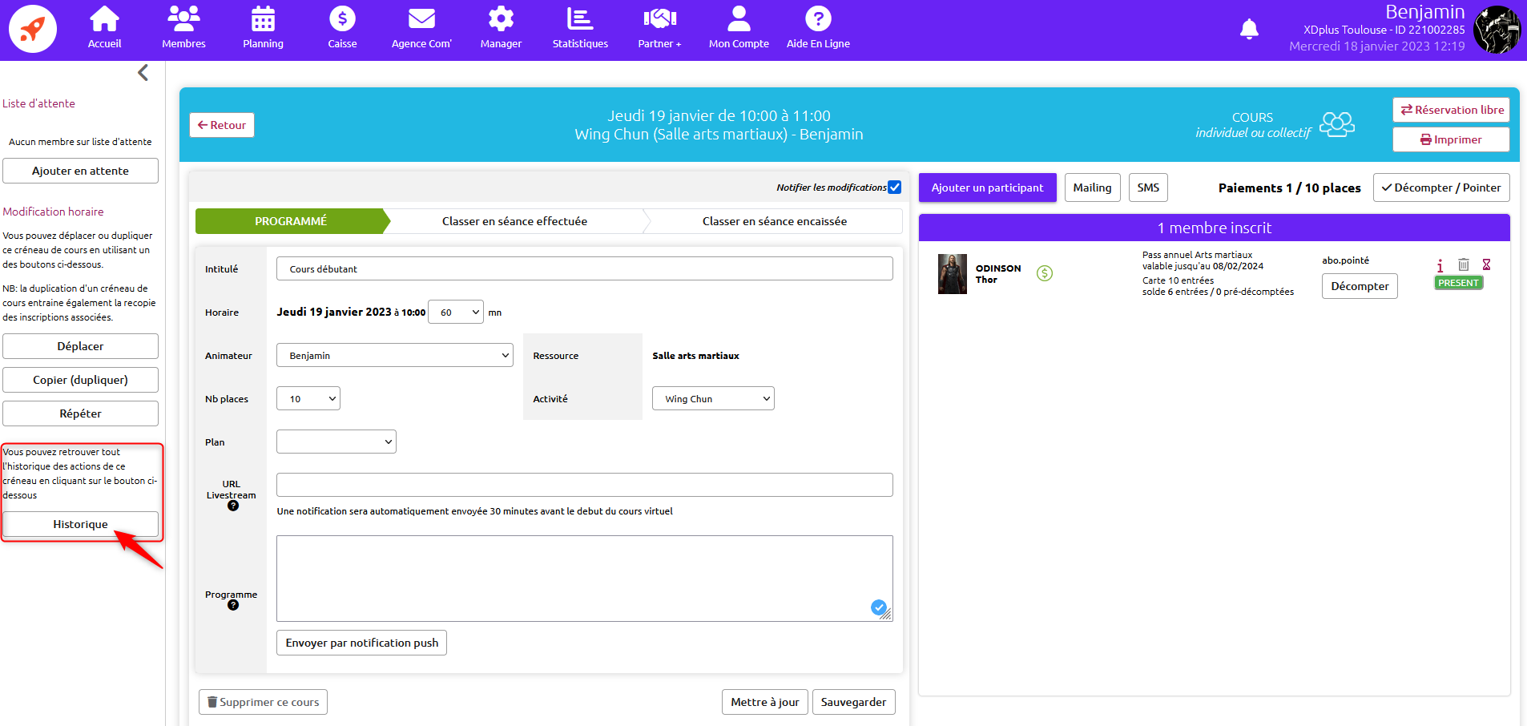Click the Historique button
The image size is (1527, 726).
click(80, 524)
